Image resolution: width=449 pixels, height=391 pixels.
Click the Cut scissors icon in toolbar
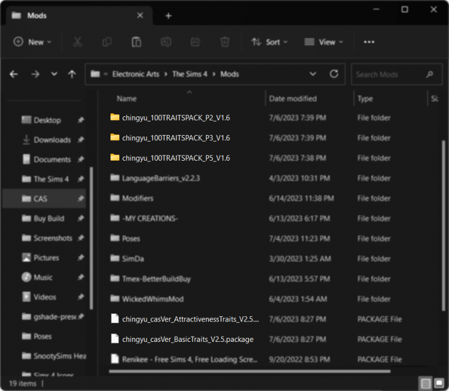77,42
